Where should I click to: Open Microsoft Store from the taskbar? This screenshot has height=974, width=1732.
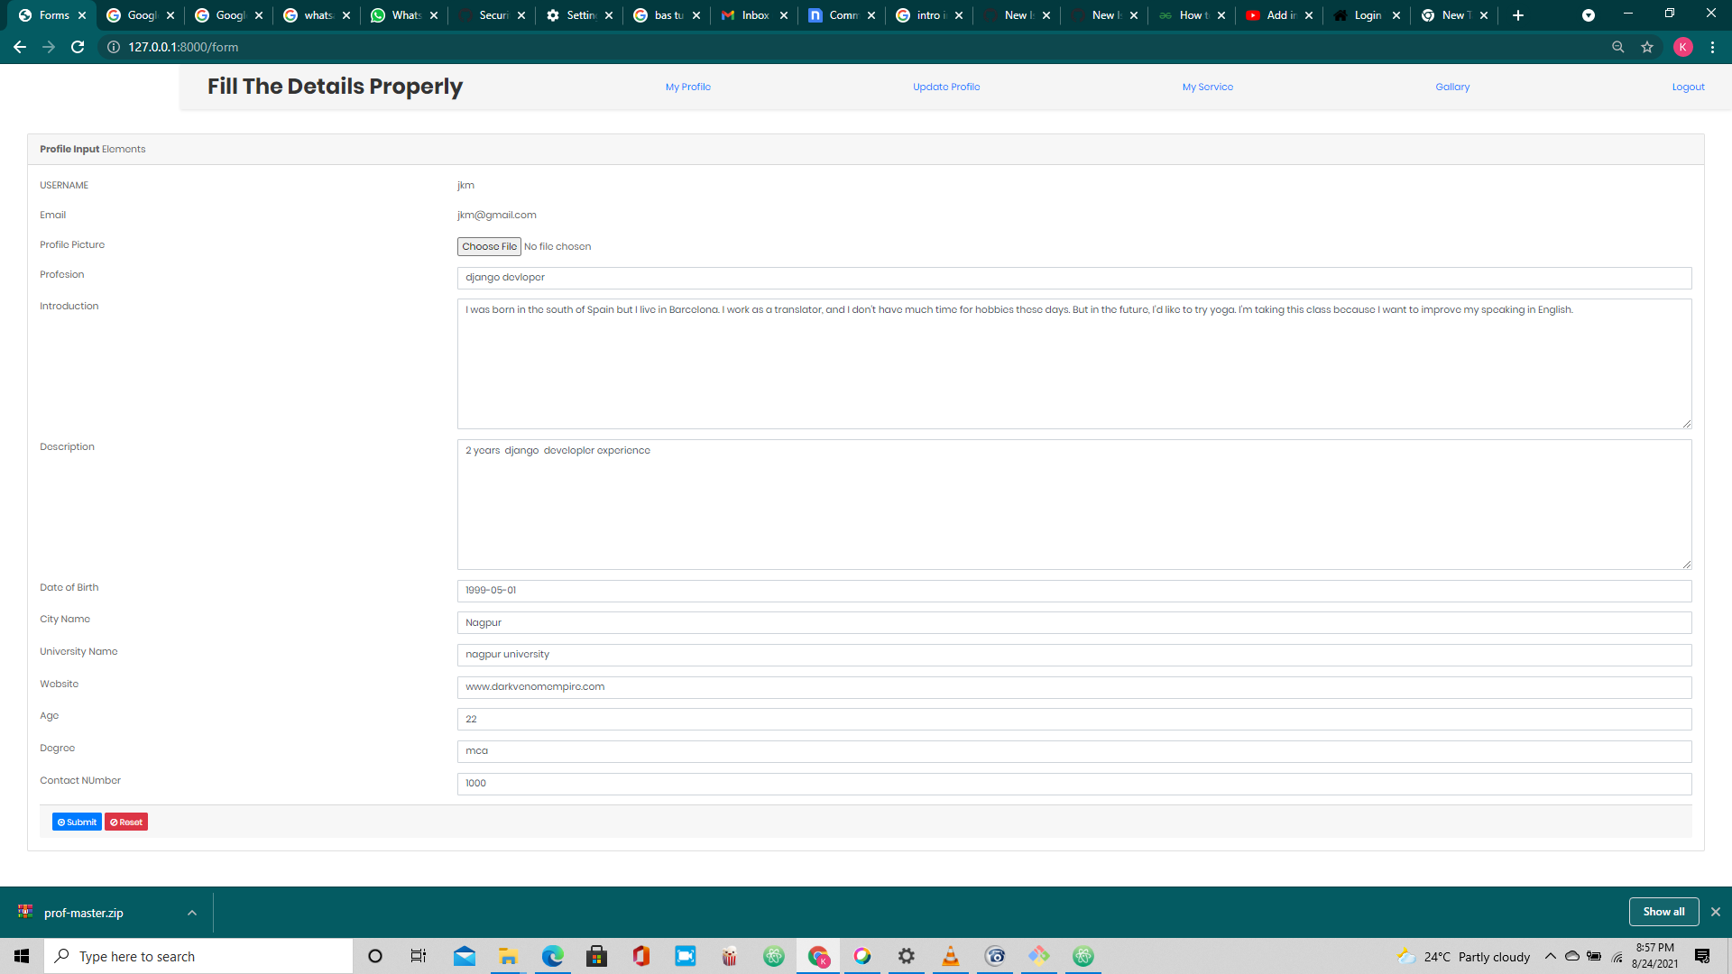[x=596, y=956]
